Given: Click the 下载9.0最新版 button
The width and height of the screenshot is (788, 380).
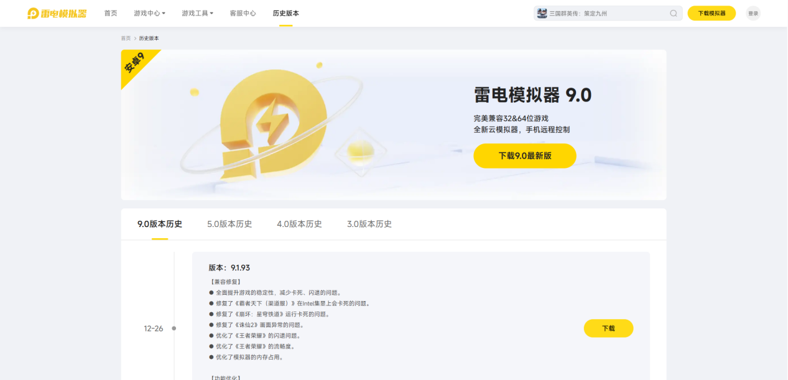Looking at the screenshot, I should [x=525, y=156].
